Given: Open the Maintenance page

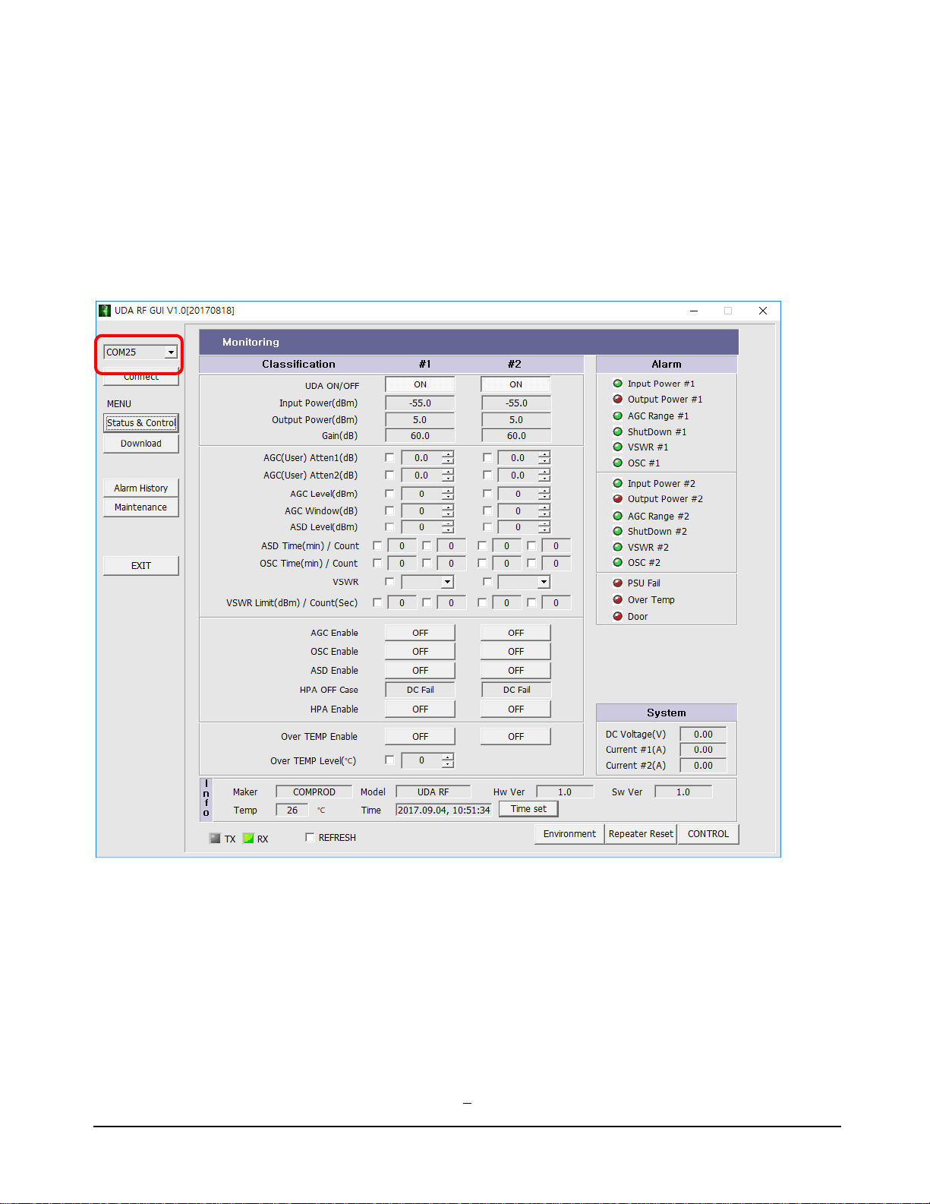Looking at the screenshot, I should pos(141,507).
